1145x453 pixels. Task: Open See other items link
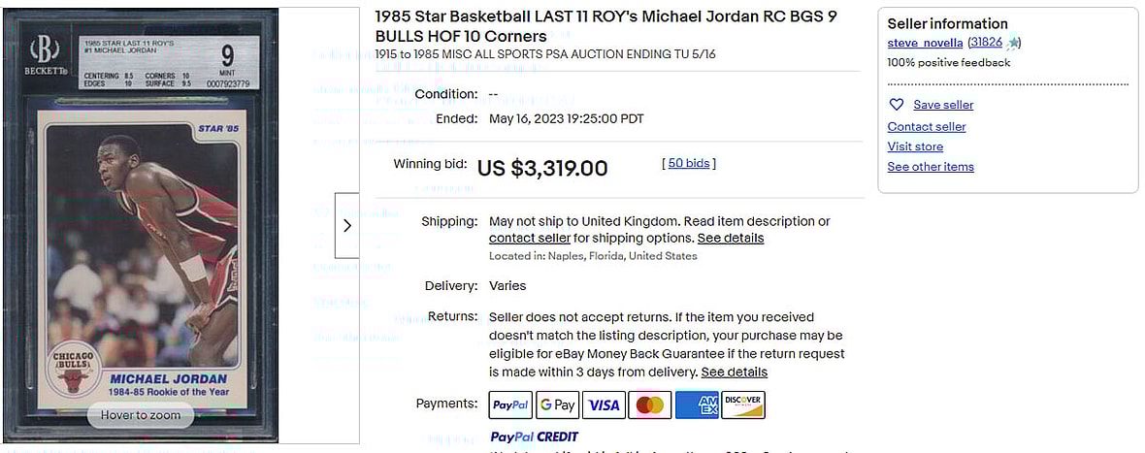(x=931, y=167)
